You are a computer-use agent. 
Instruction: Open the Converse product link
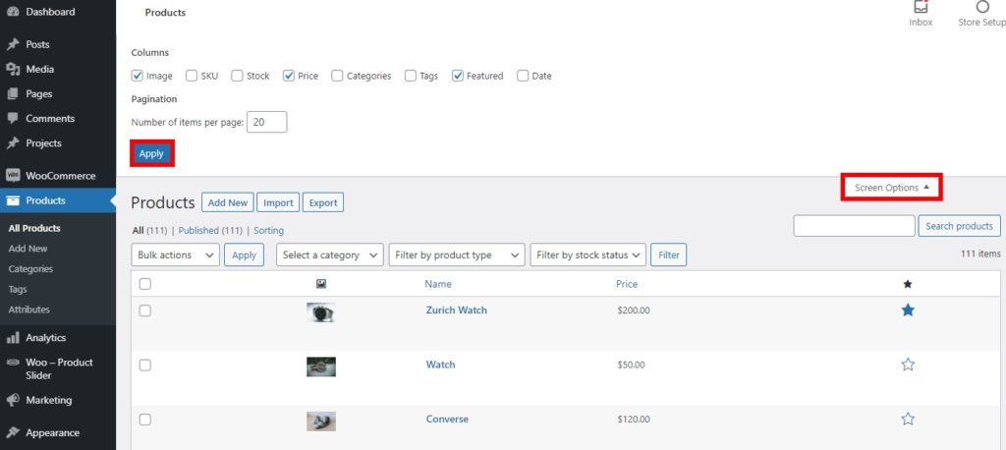click(447, 420)
